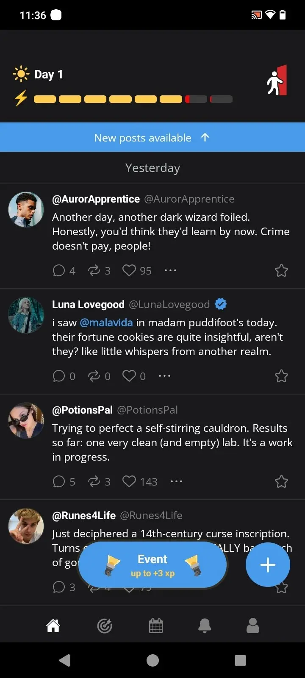Go to the Home tab
Image resolution: width=305 pixels, height=678 pixels.
click(x=53, y=625)
